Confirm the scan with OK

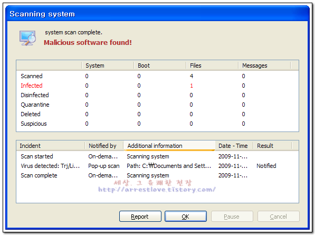pyautogui.click(x=186, y=217)
